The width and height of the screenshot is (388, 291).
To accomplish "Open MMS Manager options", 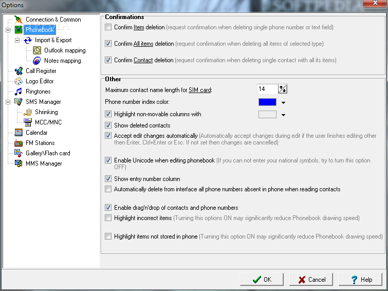I will click(x=44, y=163).
